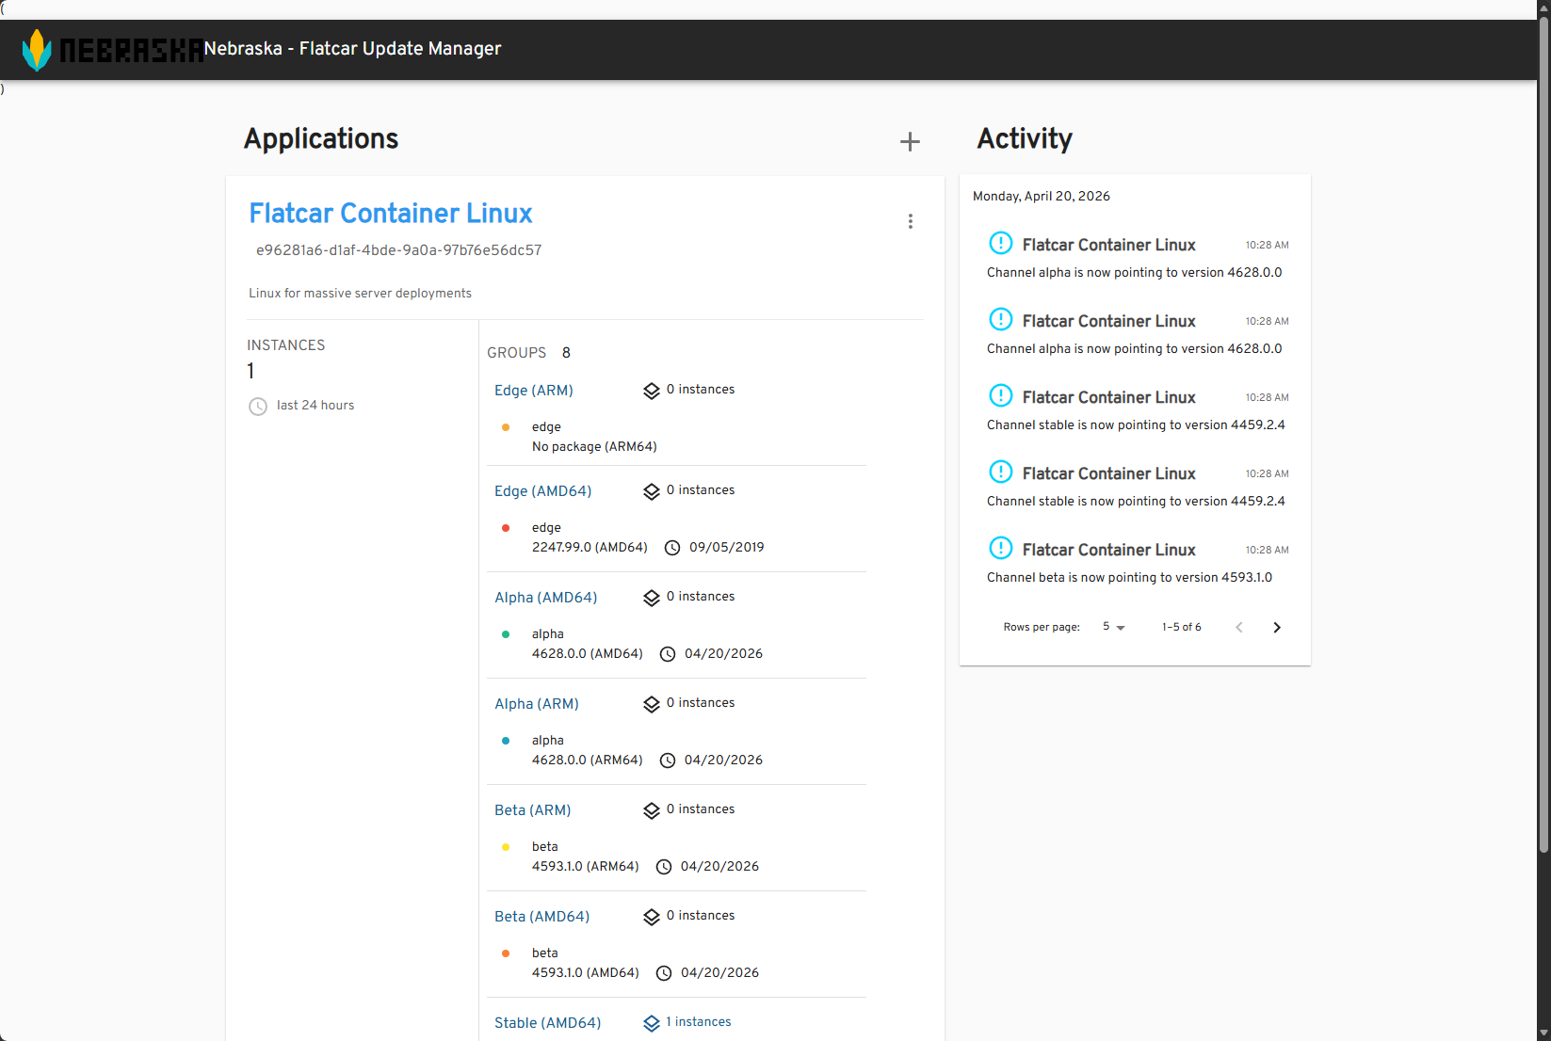
Task: Click the beta channel activity info icon
Action: click(x=1000, y=549)
